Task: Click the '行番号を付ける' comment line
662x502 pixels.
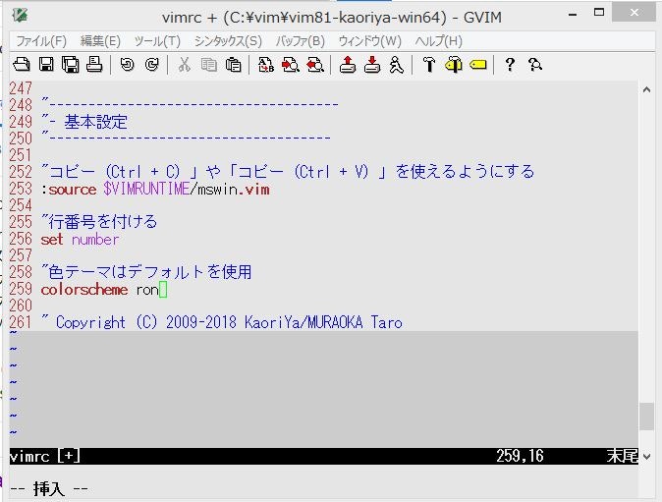Action: tap(99, 222)
